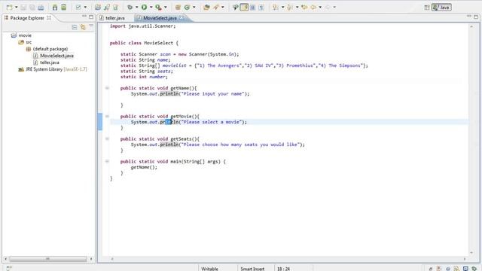Click the Next Annotation icon
Viewport: 482px width, 271px height.
(276, 7)
